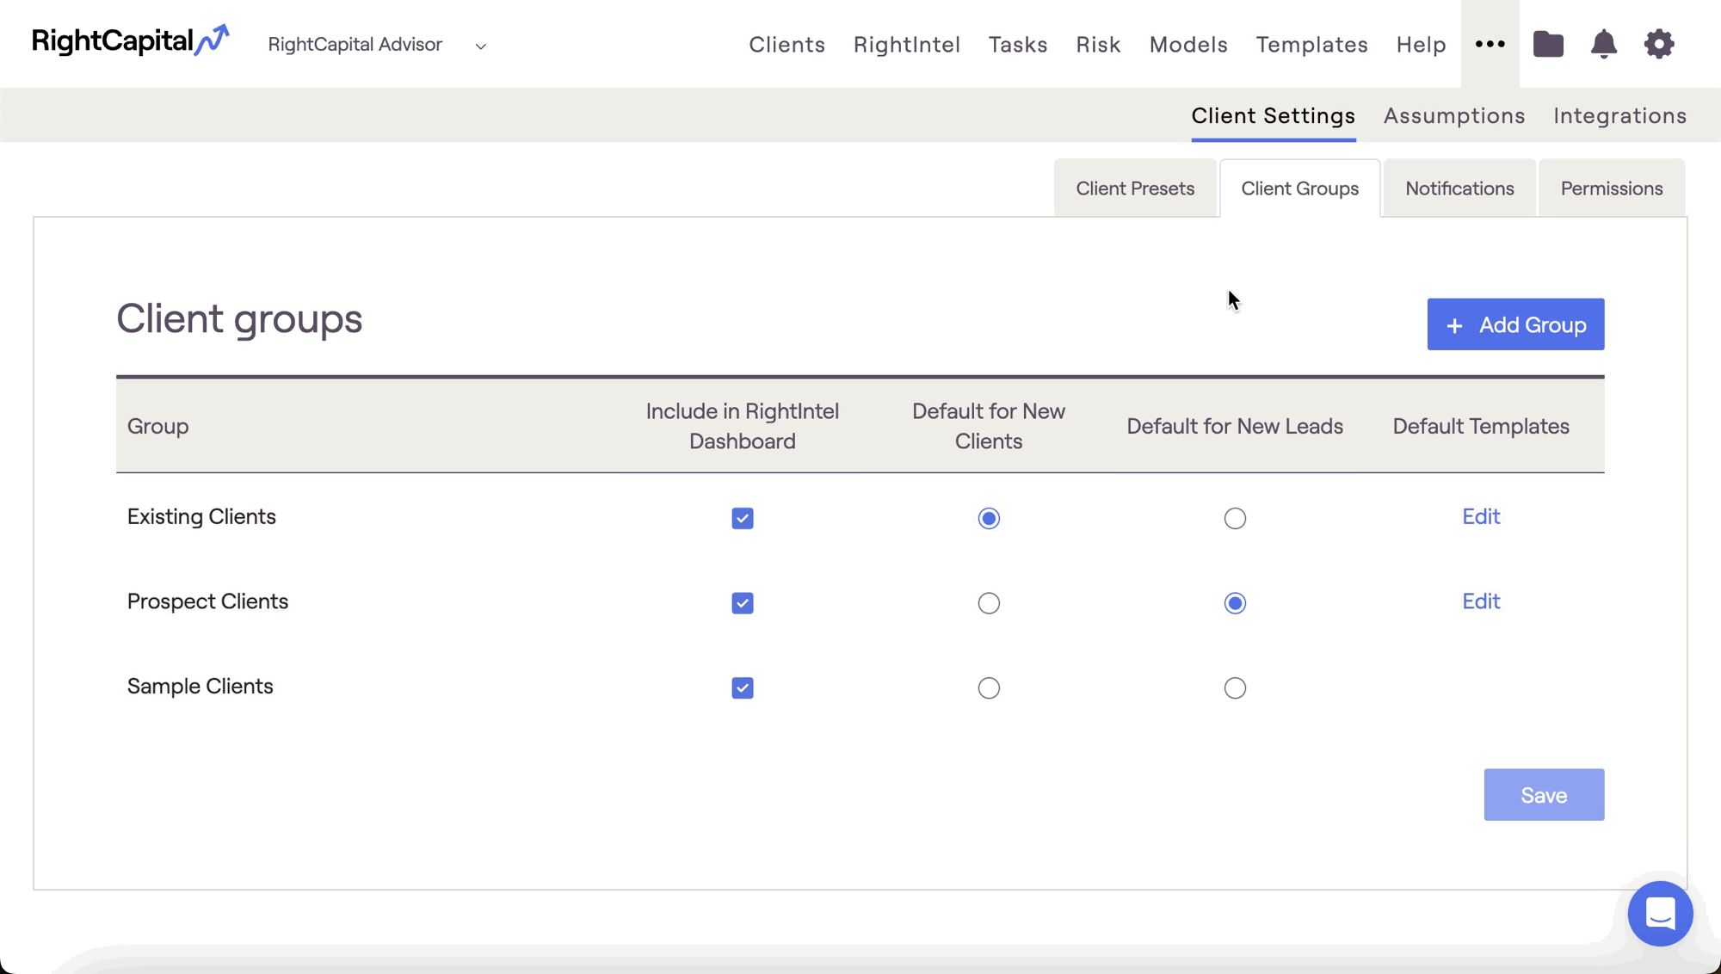Go to the Clients menu
This screenshot has width=1721, height=974.
click(786, 44)
